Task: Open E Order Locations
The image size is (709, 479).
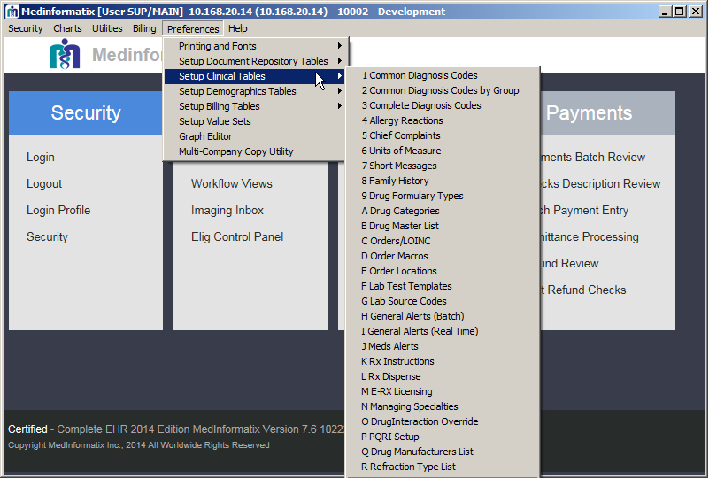Action: pyautogui.click(x=443, y=271)
